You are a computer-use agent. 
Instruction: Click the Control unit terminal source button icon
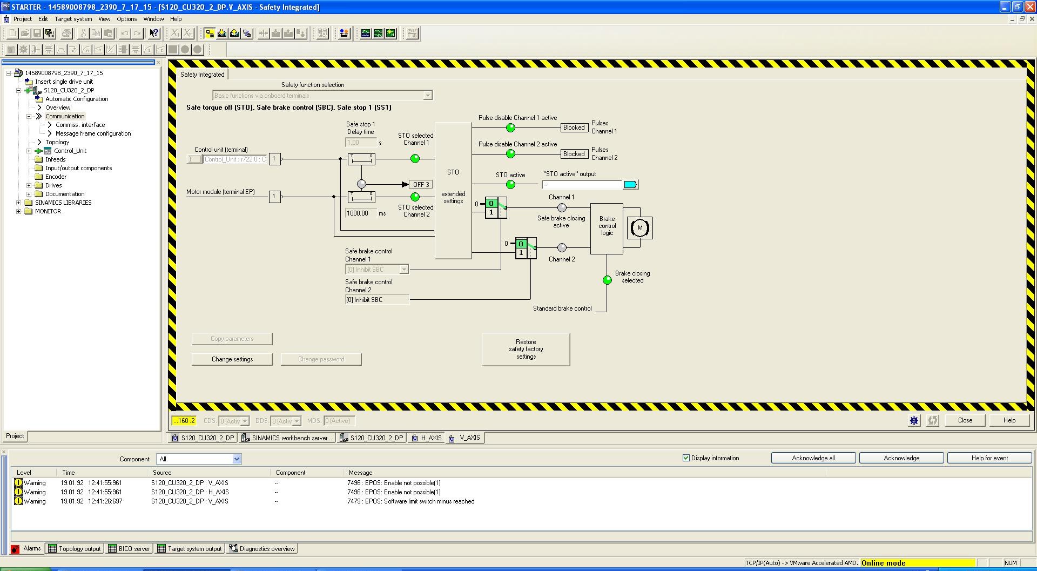coord(194,159)
